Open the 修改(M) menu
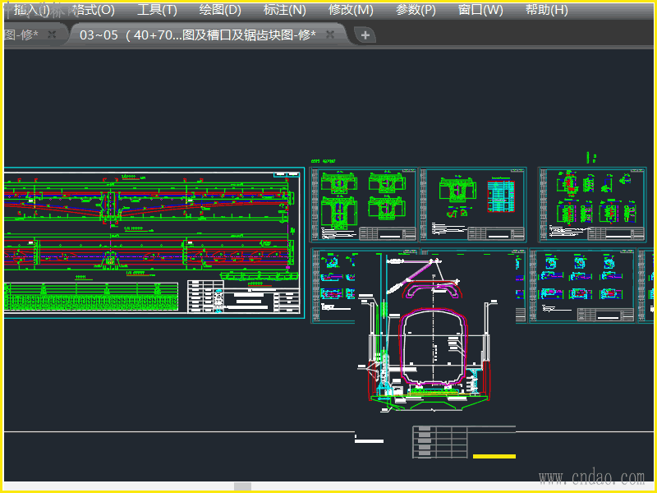 point(351,10)
